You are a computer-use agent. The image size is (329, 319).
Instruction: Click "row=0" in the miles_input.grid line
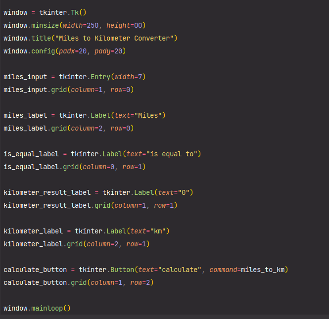pos(120,90)
